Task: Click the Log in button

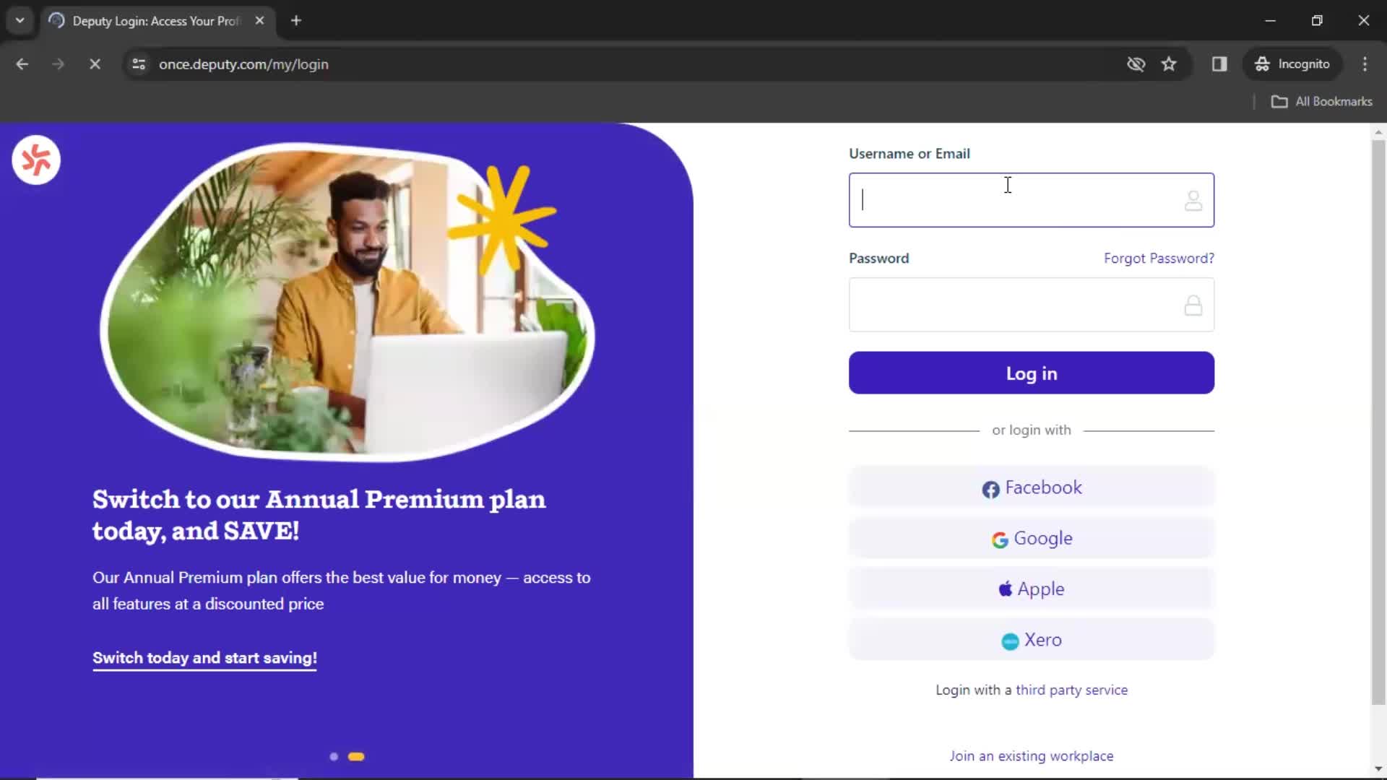Action: [1032, 373]
